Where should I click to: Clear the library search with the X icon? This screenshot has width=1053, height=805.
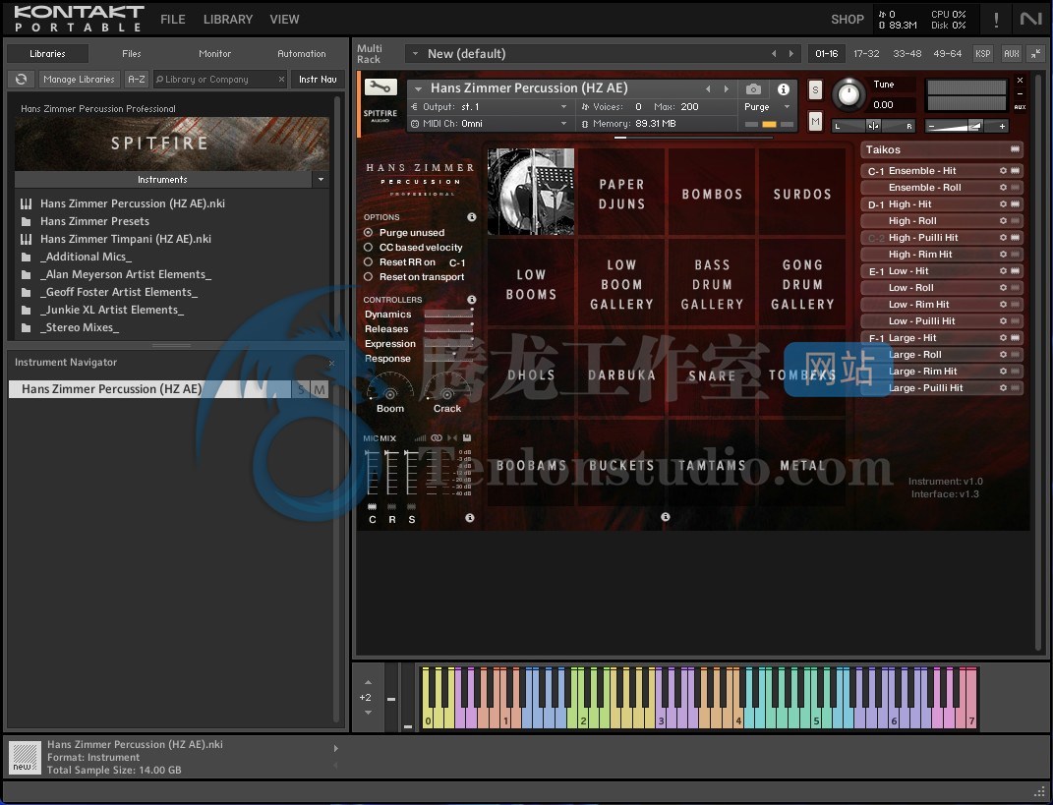pos(281,80)
